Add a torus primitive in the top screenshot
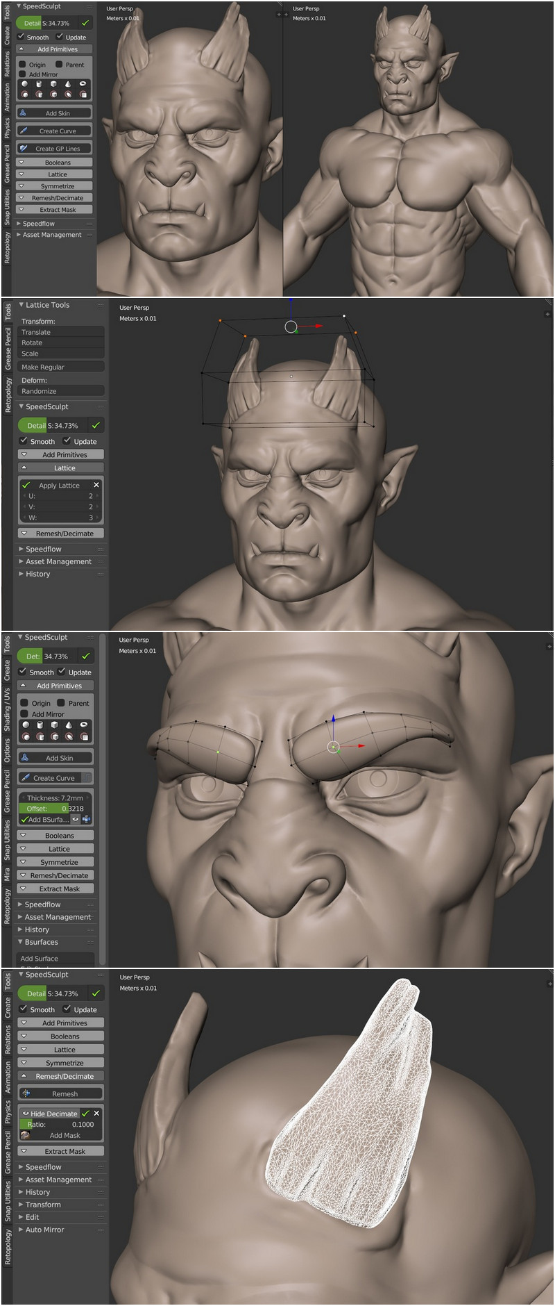The width and height of the screenshot is (555, 1306). coord(83,84)
